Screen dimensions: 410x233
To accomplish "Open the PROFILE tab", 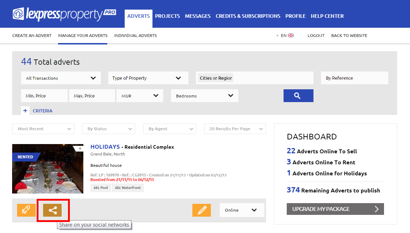I will point(295,16).
